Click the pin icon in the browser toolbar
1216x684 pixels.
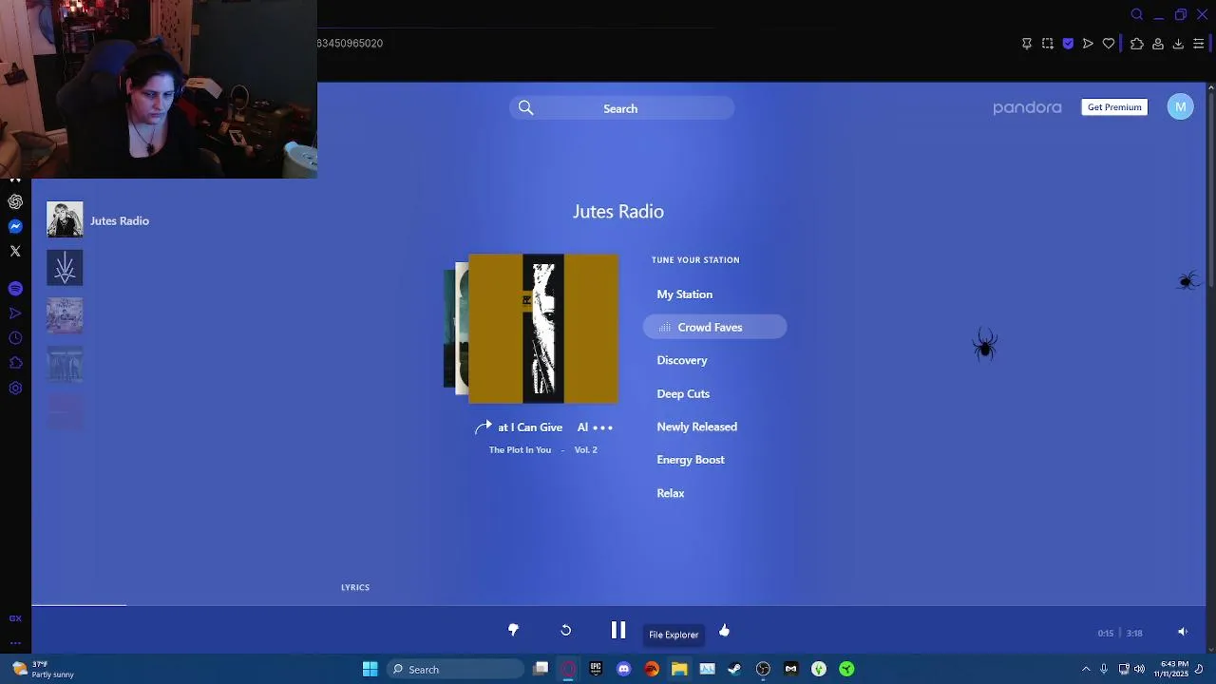coord(1027,44)
